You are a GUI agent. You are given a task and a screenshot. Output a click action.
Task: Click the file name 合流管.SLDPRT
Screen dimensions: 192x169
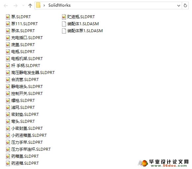pos(25,80)
